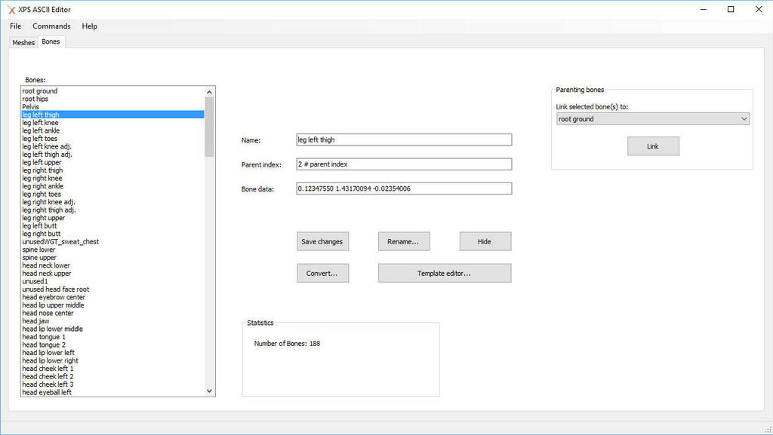Select 'leg left thigh' highlighted bone
Screen dimensions: 773x435
pos(112,115)
